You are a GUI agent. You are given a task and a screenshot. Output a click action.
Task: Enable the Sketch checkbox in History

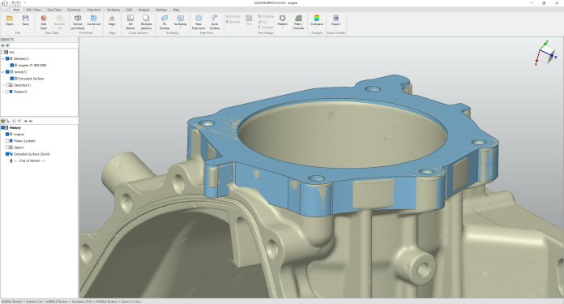(7, 148)
